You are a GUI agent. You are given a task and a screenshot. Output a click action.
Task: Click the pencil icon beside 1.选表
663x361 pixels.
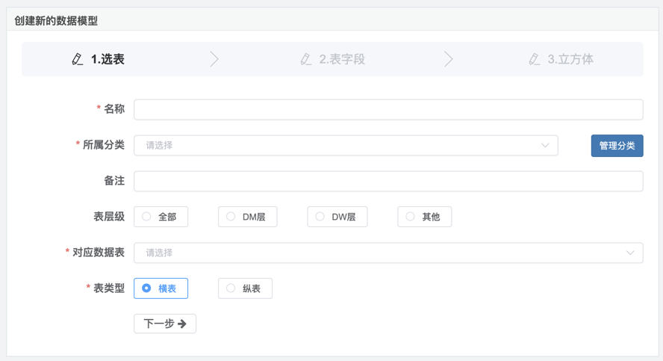coord(78,59)
